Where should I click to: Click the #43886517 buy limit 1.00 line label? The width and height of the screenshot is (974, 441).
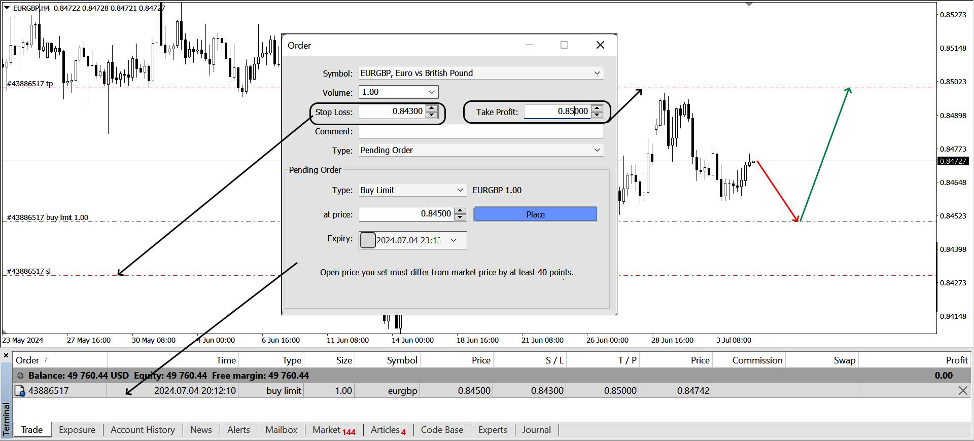47,217
